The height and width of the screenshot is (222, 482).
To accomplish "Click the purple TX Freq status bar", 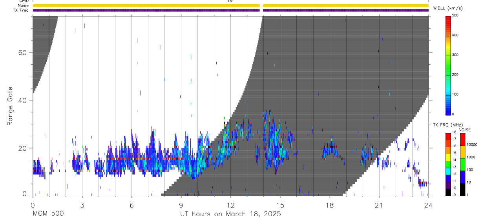I will point(230,10).
